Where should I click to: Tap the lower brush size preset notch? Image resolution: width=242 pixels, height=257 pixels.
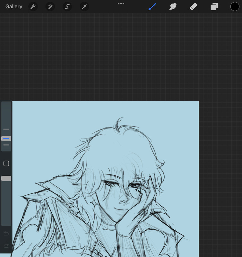coord(6,145)
